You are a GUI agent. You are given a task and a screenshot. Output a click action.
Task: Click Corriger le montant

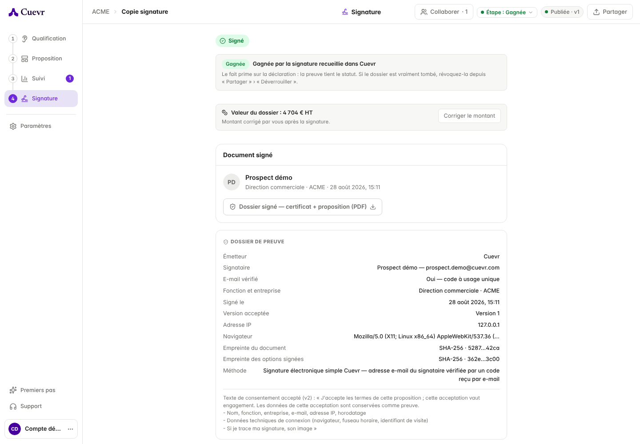click(x=469, y=116)
